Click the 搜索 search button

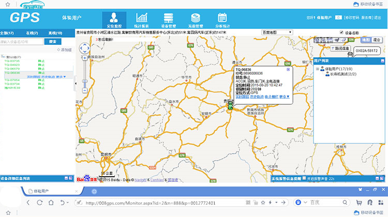(x=53, y=41)
